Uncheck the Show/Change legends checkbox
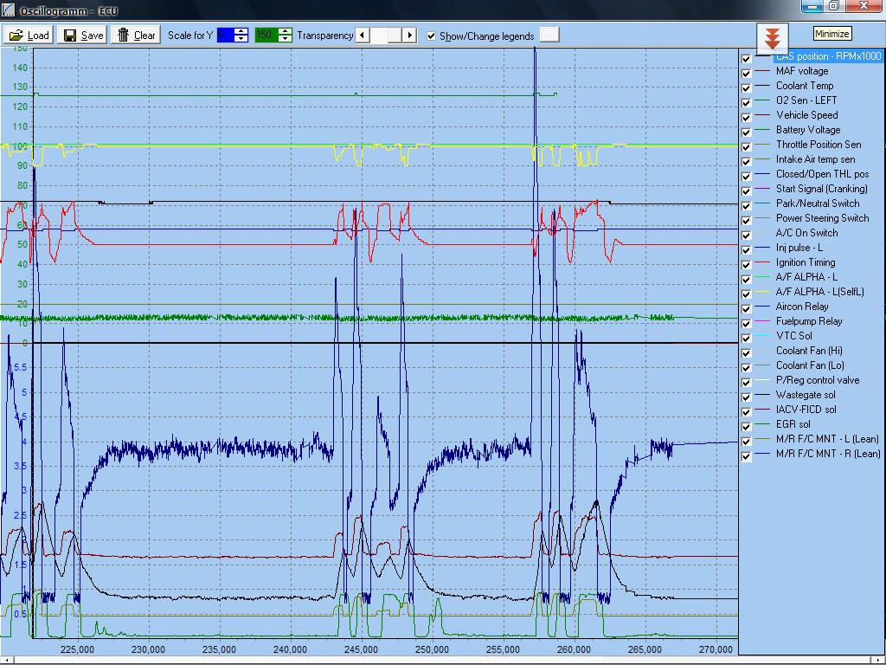Image resolution: width=886 pixels, height=665 pixels. pyautogui.click(x=432, y=36)
